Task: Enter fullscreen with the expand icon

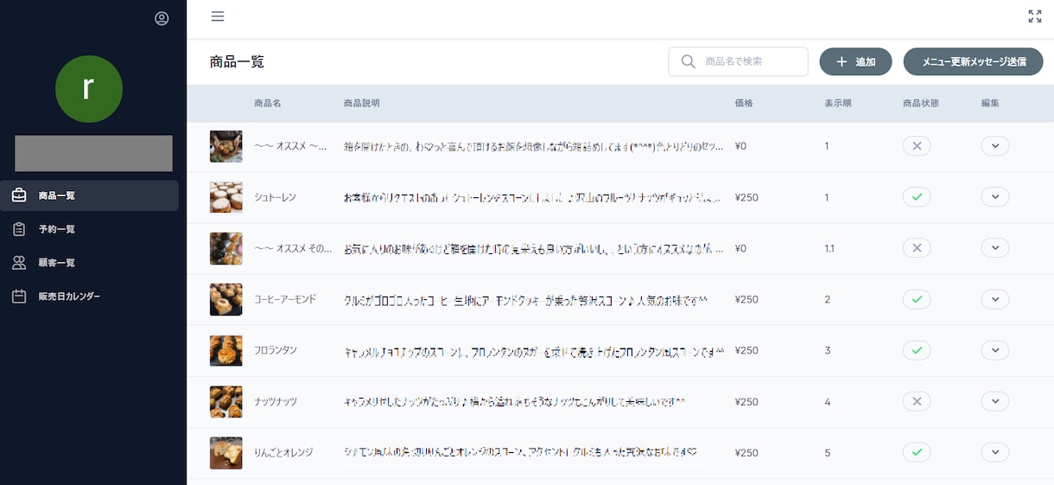Action: coord(1035,16)
